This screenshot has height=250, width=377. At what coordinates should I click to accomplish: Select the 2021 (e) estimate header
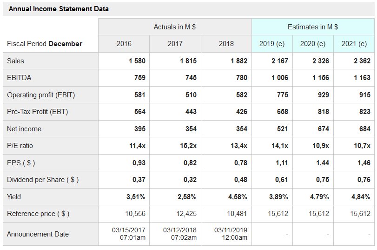click(x=354, y=44)
